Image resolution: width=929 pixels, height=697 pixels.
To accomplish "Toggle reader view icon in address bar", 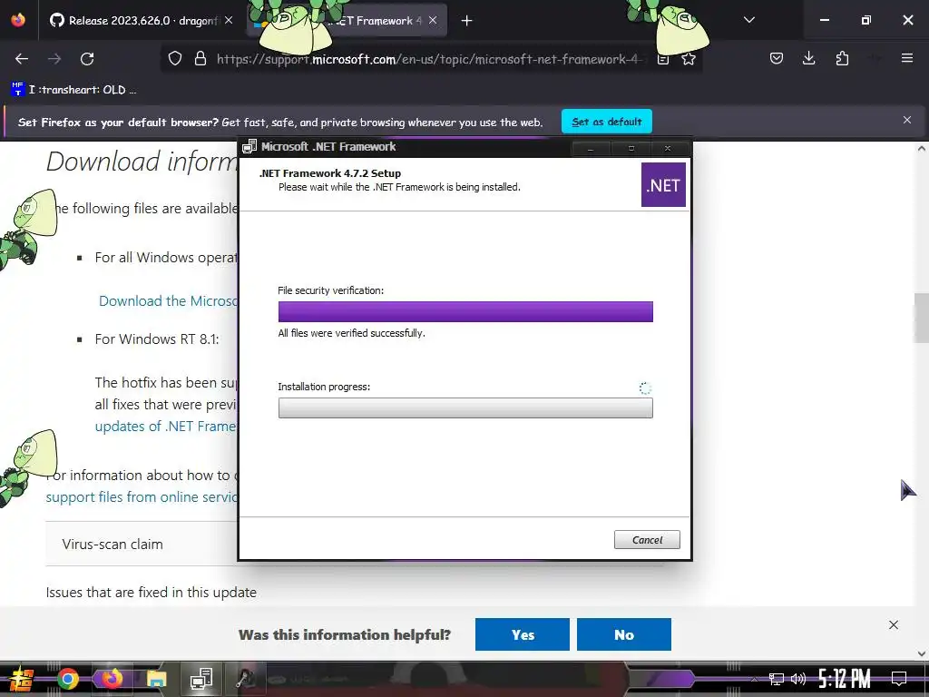I will tap(663, 59).
